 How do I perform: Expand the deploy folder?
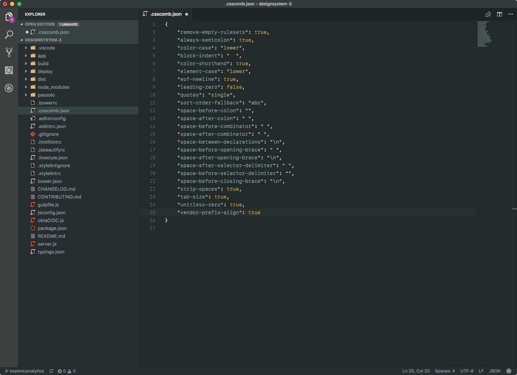click(x=26, y=71)
